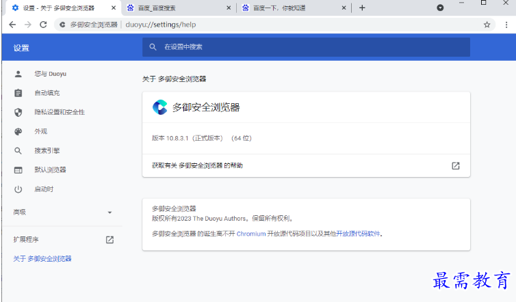Close the 百度_百度搜索 tab
The width and height of the screenshot is (516, 302).
(229, 8)
